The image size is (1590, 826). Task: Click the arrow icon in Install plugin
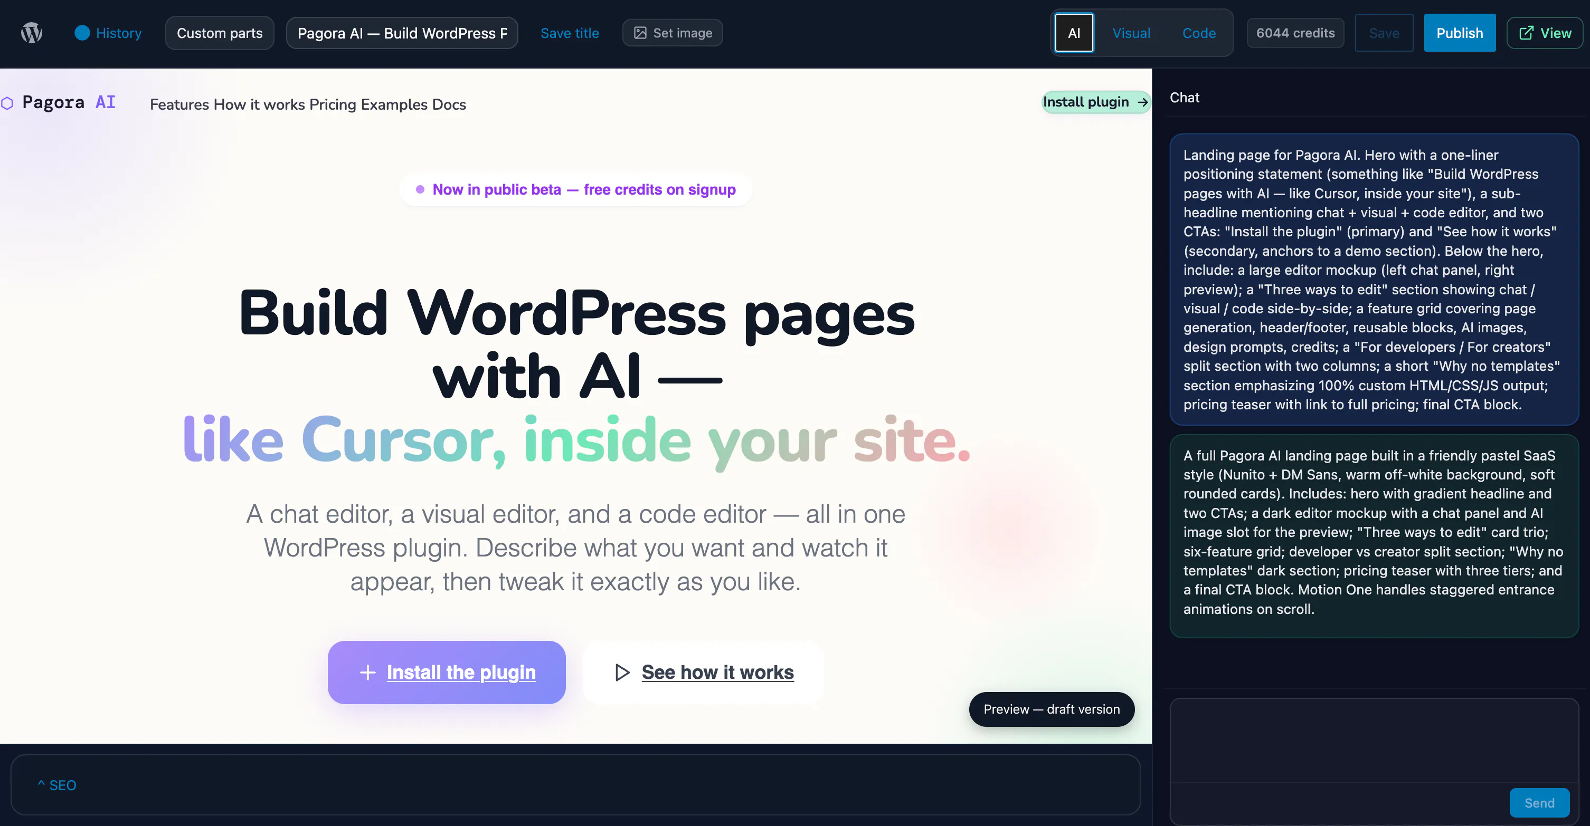(1142, 102)
